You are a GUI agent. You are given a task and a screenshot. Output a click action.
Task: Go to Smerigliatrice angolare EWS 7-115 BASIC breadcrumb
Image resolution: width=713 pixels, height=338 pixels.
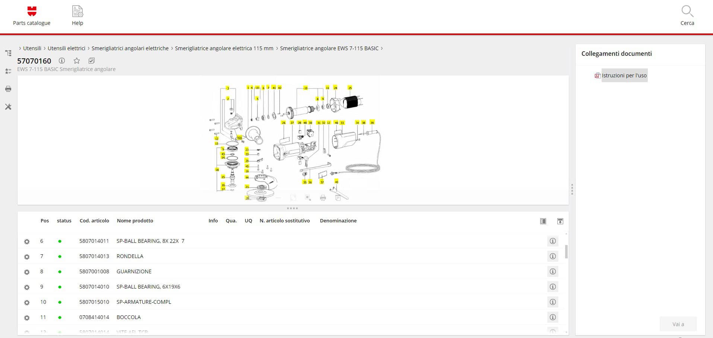point(329,48)
